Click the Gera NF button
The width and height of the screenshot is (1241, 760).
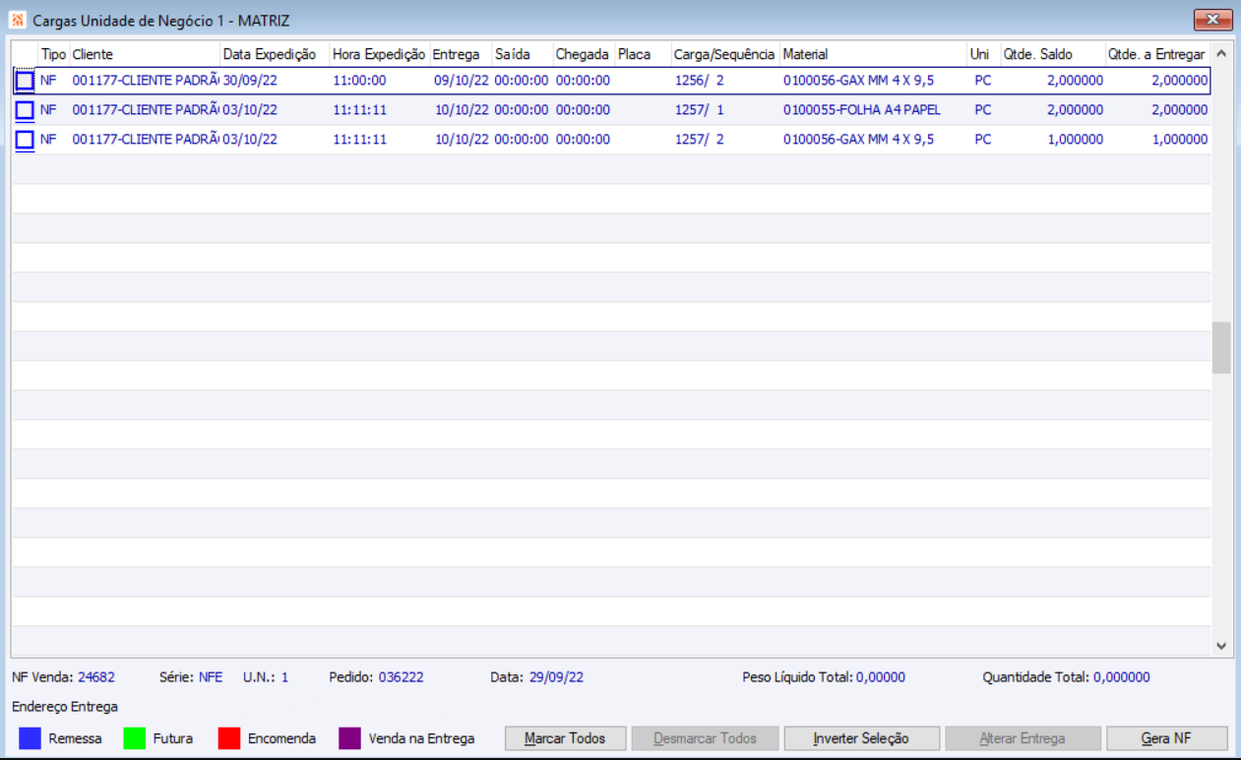pos(1166,738)
